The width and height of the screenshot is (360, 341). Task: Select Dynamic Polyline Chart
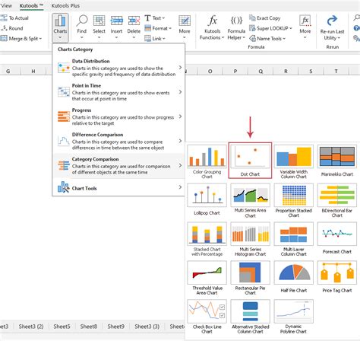click(x=294, y=317)
